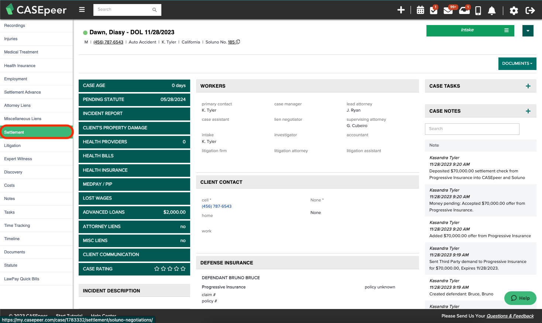The image size is (542, 323).
Task: Open the calendar icon in top bar
Action: point(421,10)
